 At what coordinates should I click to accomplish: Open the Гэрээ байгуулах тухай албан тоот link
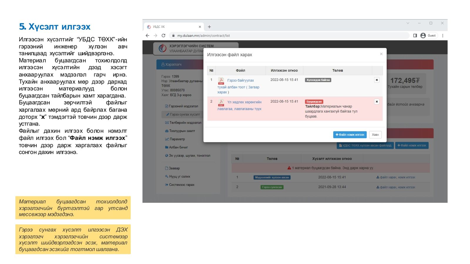coord(238,86)
